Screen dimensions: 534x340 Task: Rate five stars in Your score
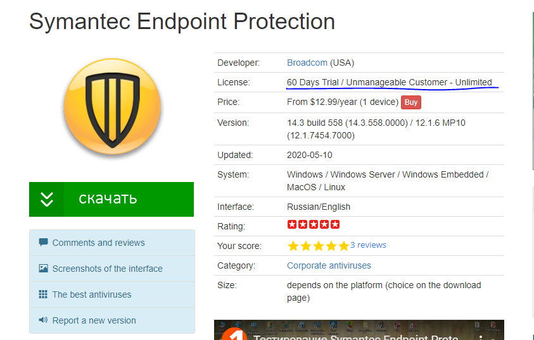click(x=343, y=246)
